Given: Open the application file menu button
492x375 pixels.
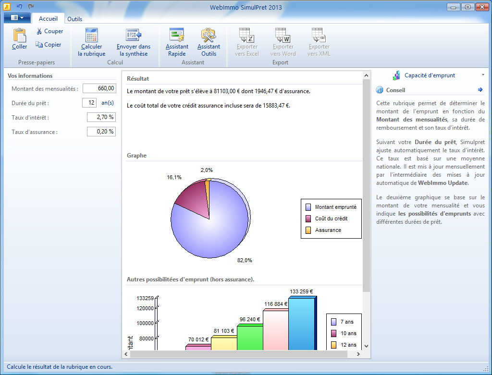Looking at the screenshot, I should [17, 18].
